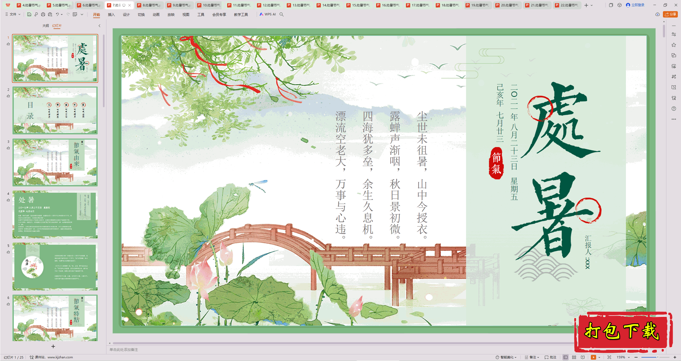Screen dimensions: 681x361
Task: Open the 会员专享 tab
Action: tap(219, 15)
